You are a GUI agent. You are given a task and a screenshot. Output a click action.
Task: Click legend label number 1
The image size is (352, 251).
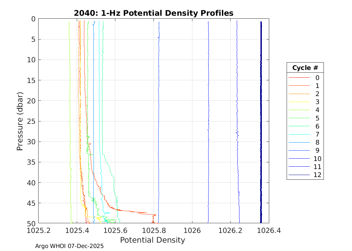[317, 86]
